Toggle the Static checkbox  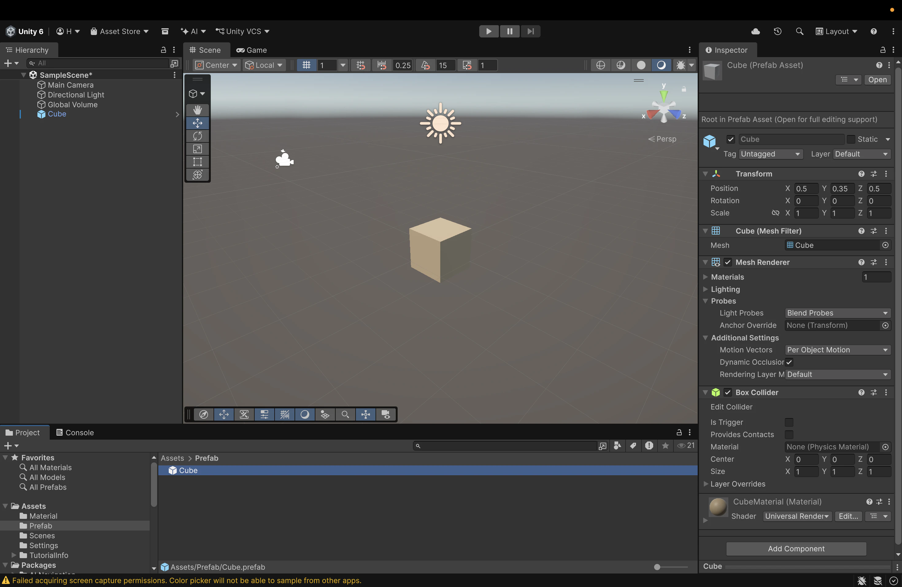[851, 140]
